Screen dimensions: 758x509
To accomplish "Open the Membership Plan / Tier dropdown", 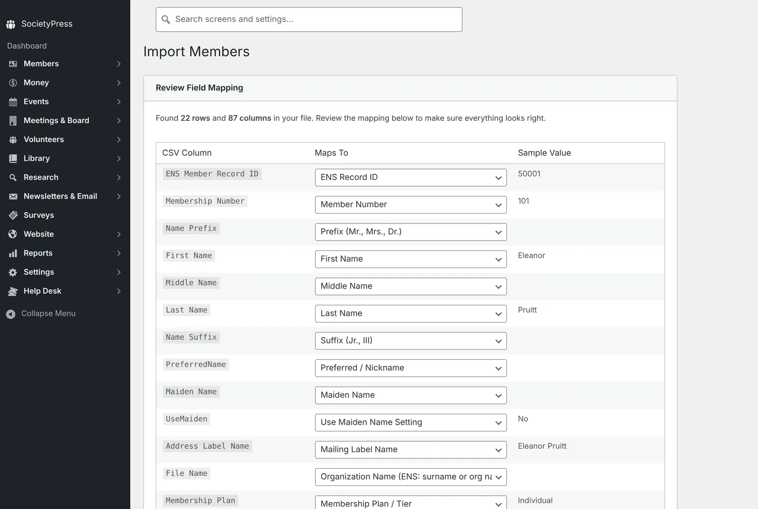I will (411, 503).
